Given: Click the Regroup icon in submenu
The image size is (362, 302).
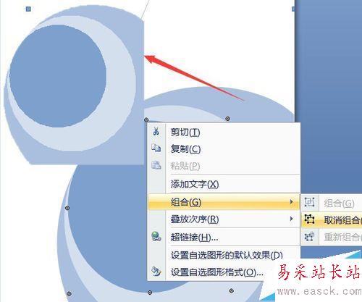Looking at the screenshot, I should point(309,236).
